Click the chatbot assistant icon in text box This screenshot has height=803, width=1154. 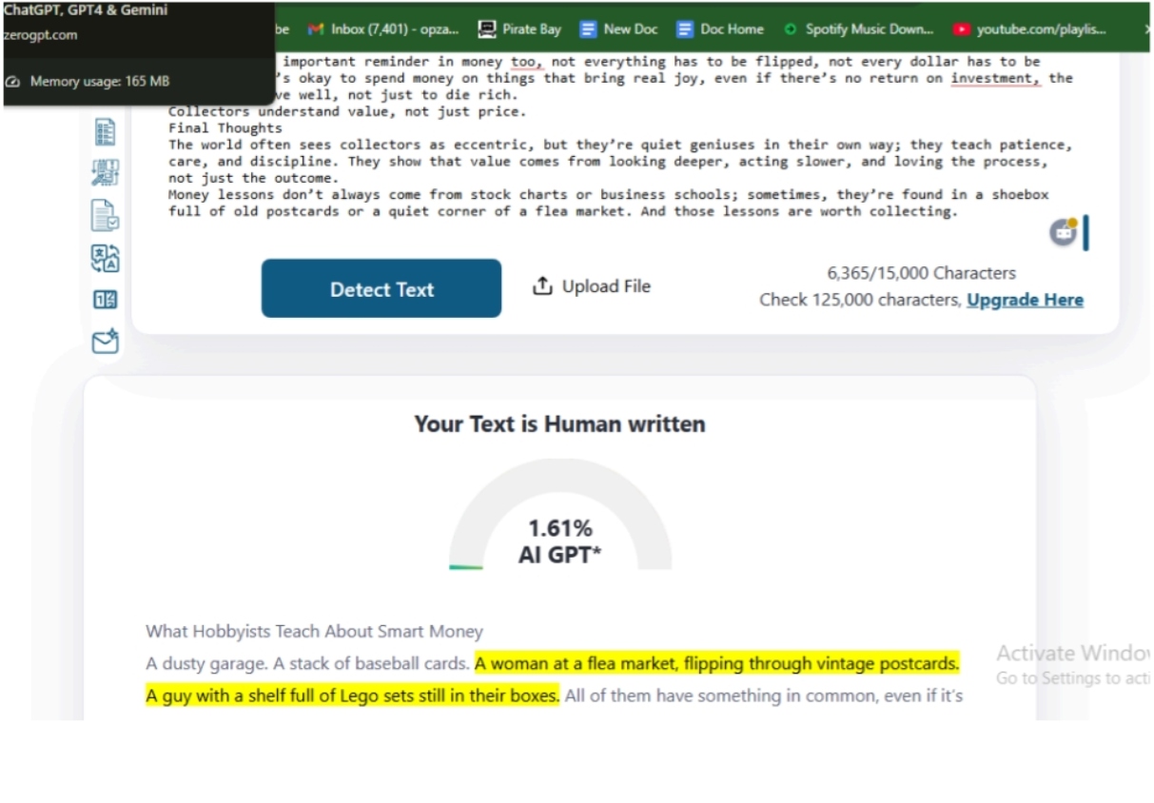(1063, 232)
